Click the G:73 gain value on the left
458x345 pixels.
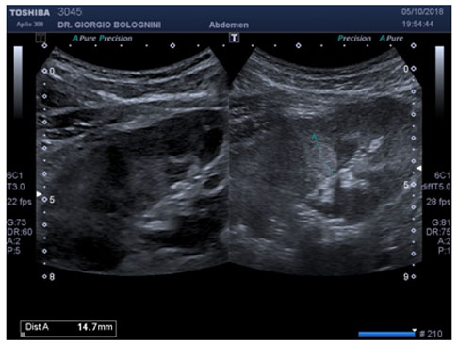click(17, 222)
